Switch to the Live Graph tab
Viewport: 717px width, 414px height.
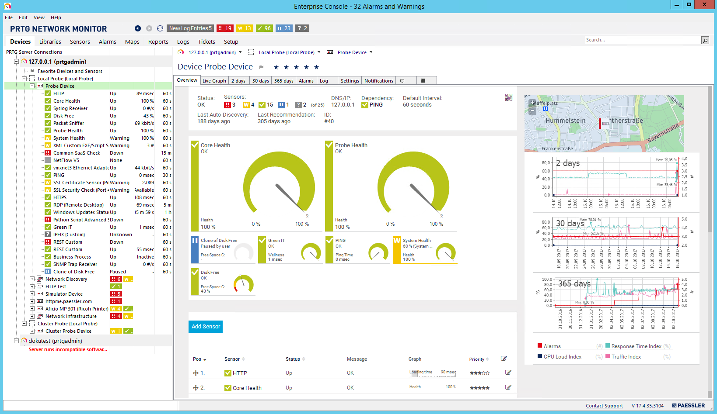click(214, 81)
